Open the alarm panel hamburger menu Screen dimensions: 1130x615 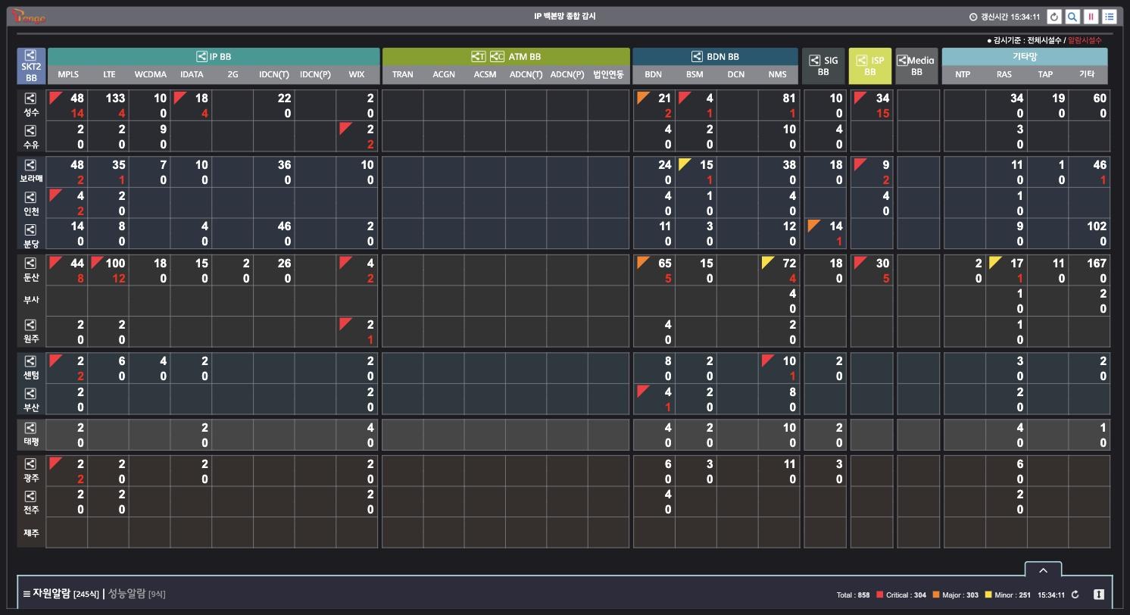[27, 594]
